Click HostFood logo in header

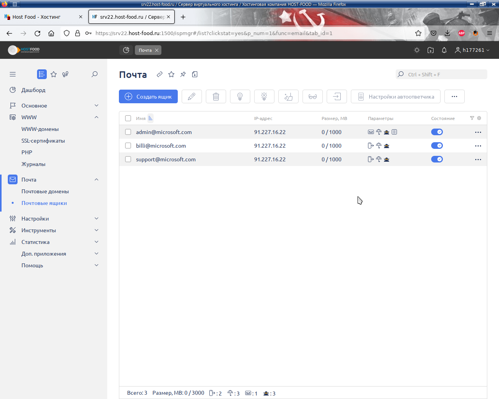tap(24, 50)
